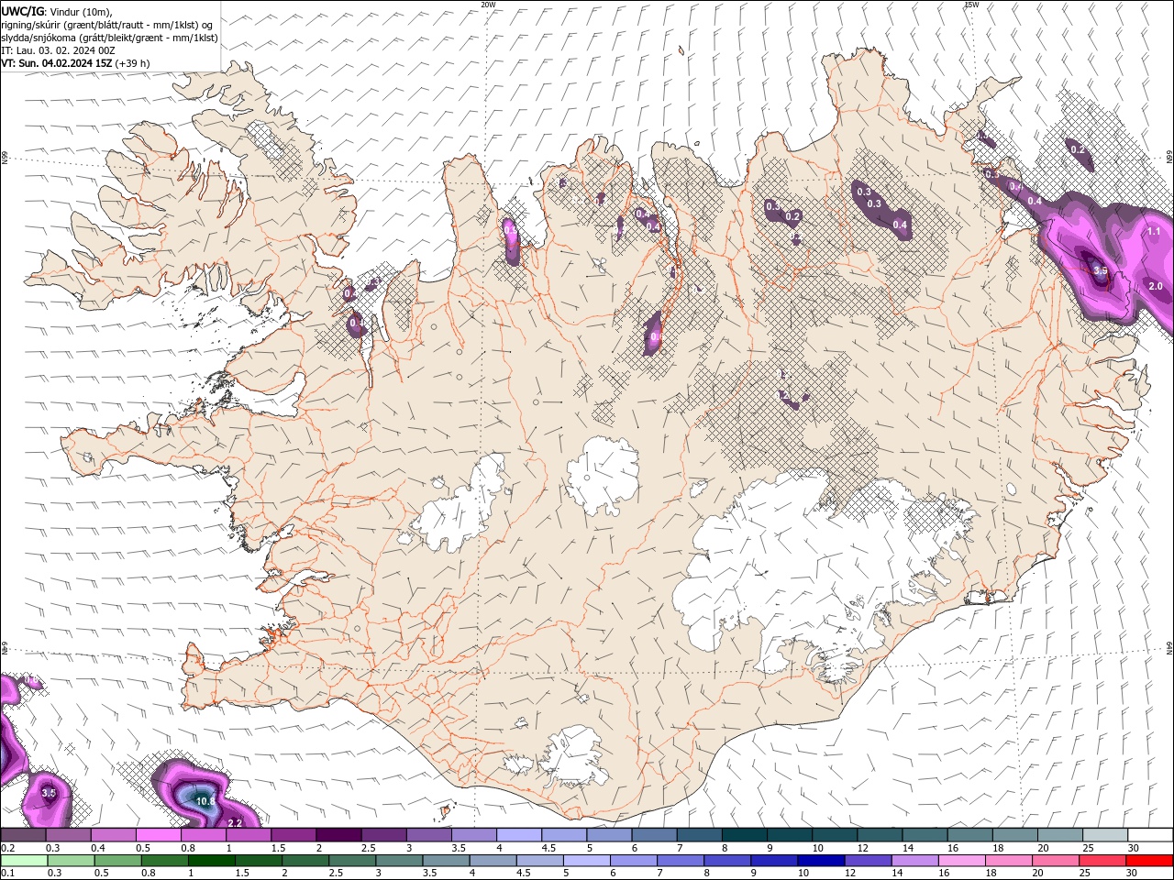Click the '1.1' snowfall value label

coord(1154,232)
